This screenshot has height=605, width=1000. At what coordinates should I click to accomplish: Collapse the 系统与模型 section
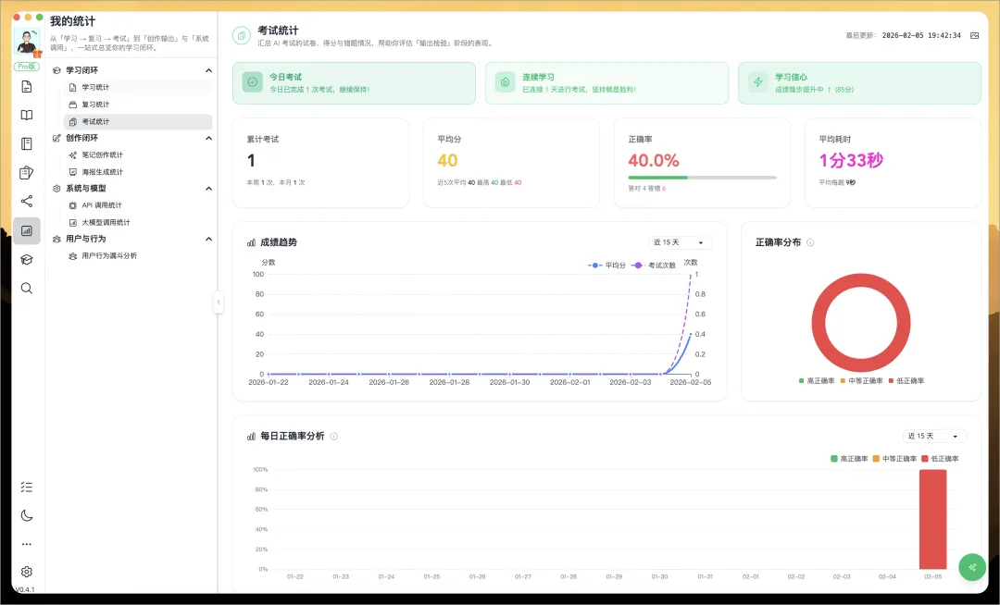click(208, 189)
